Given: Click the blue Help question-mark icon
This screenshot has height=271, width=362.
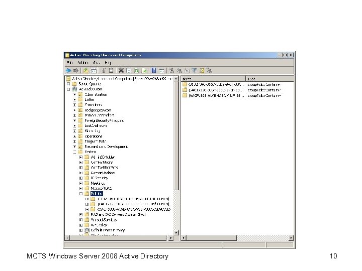Looking at the screenshot, I should coord(154,71).
